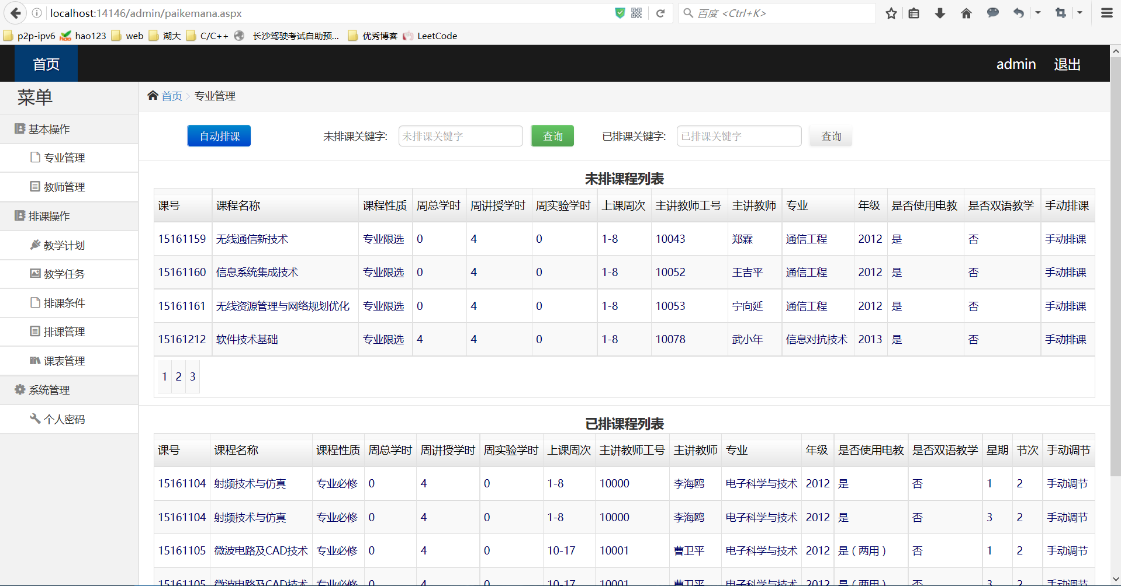Click 退出 to log out
Screen dimensions: 1121x586
(1067, 64)
